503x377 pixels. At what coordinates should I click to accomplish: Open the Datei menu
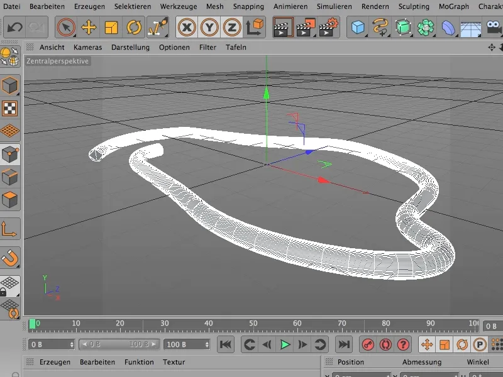pyautogui.click(x=11, y=6)
